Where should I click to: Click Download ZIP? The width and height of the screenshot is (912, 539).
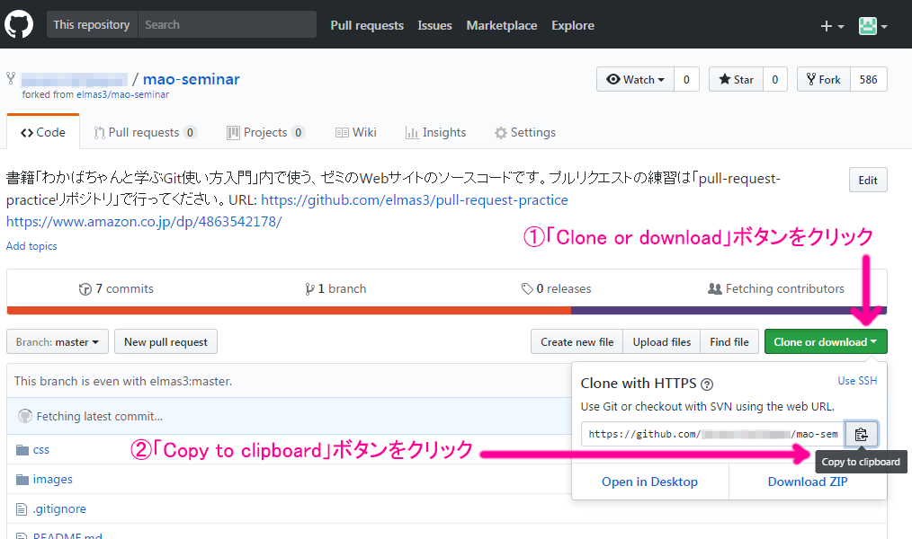[808, 482]
